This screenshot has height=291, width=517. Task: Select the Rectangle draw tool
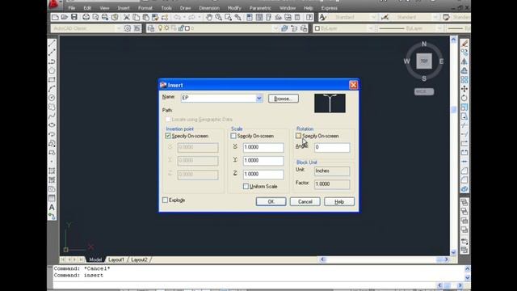[52, 80]
